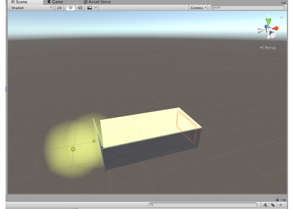This screenshot has height=209, width=294.
Task: Click the green Y axis cone
Action: (269, 22)
